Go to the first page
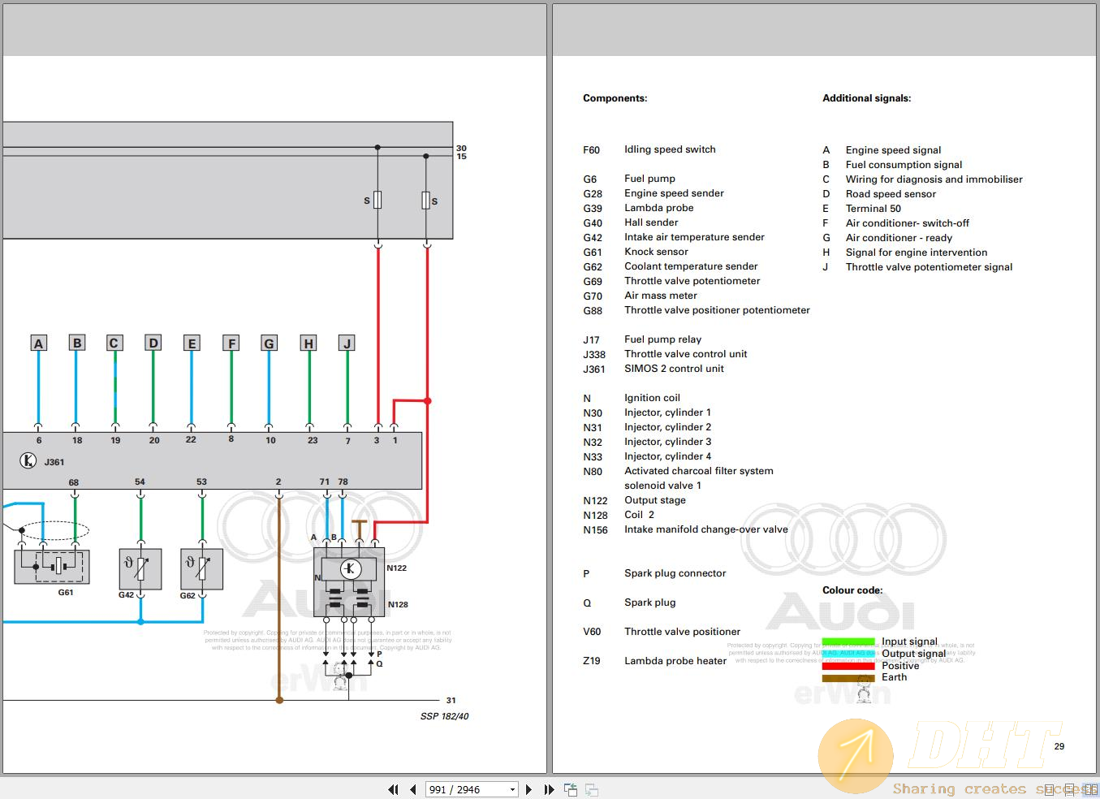Image resolution: width=1100 pixels, height=799 pixels. click(x=393, y=789)
